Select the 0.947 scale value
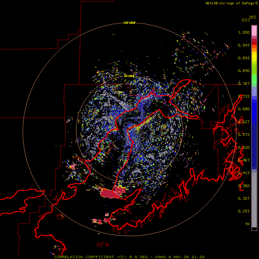 [244, 45]
